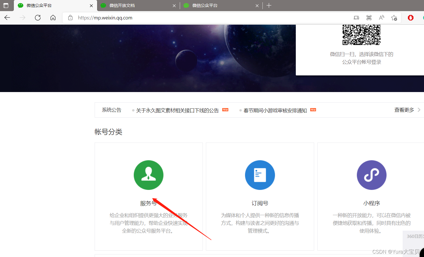Click the lock site info icon

(70, 18)
